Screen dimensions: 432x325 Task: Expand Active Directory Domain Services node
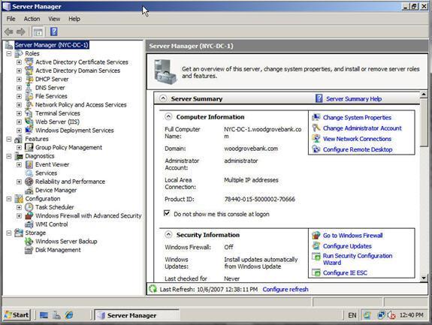[x=19, y=71]
